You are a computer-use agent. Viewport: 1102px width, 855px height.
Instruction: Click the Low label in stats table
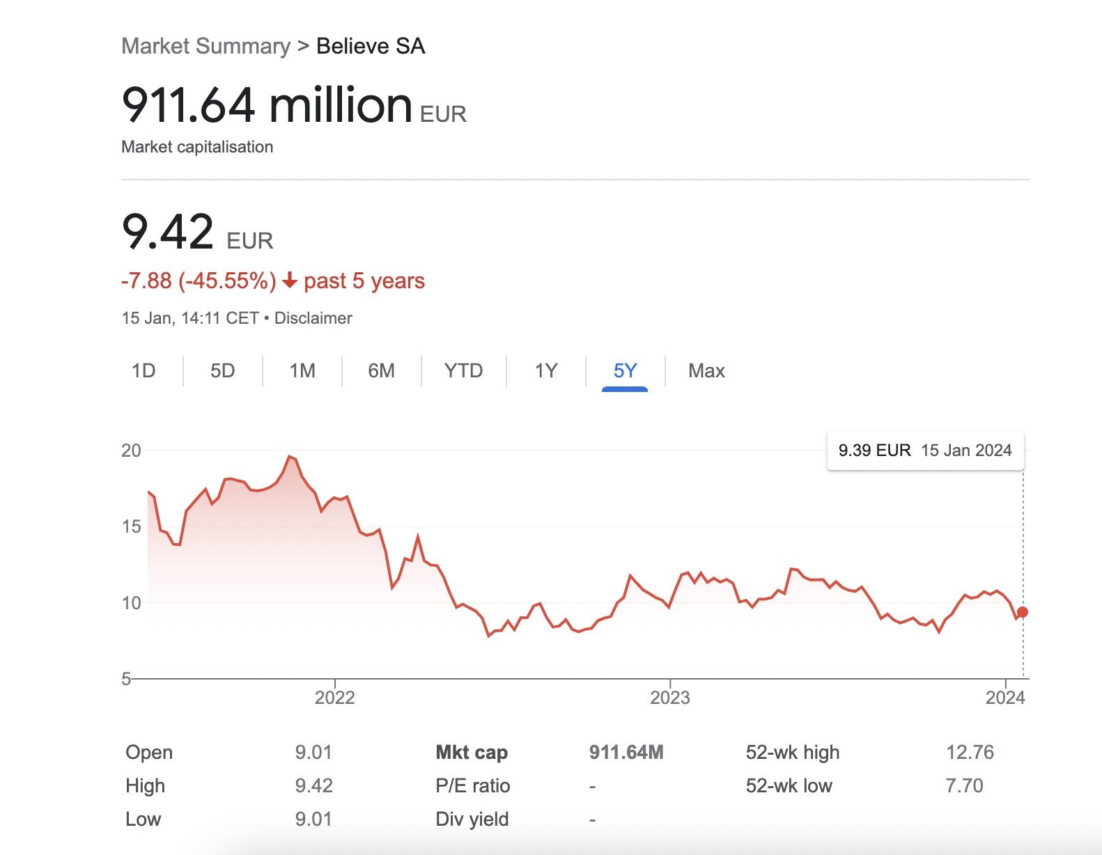click(143, 819)
